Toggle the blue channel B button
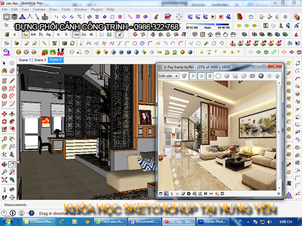 (210, 76)
